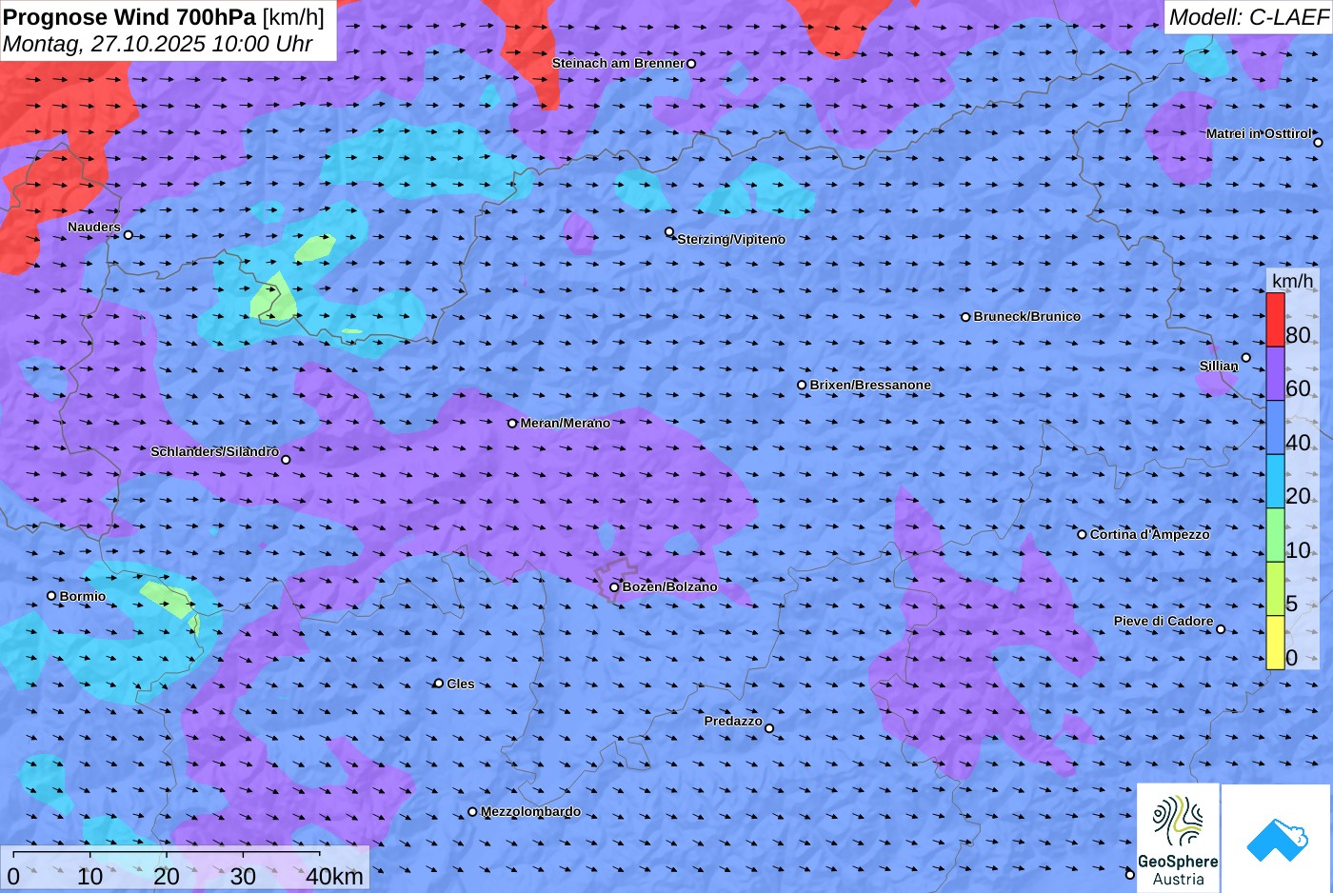
Task: Click the 'Brixen/Bressanone' label text
Action: [x=870, y=385]
